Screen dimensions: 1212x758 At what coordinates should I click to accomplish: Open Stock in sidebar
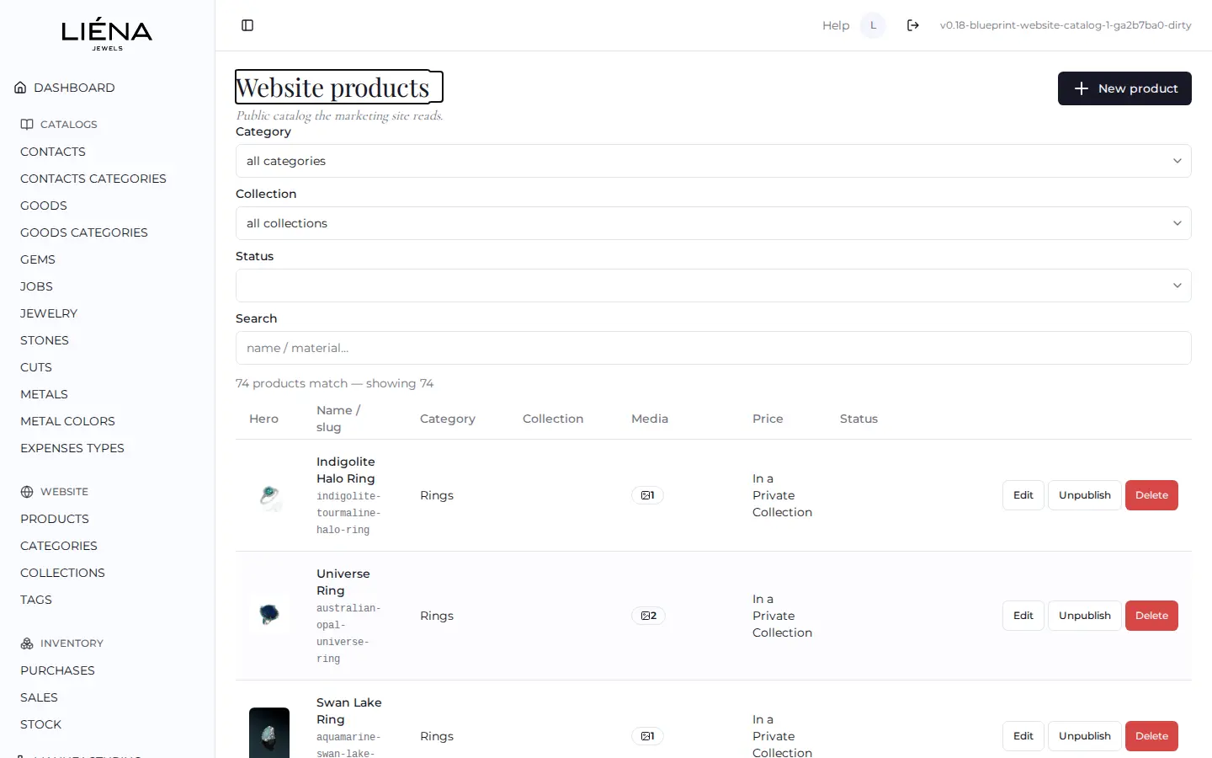pos(40,724)
